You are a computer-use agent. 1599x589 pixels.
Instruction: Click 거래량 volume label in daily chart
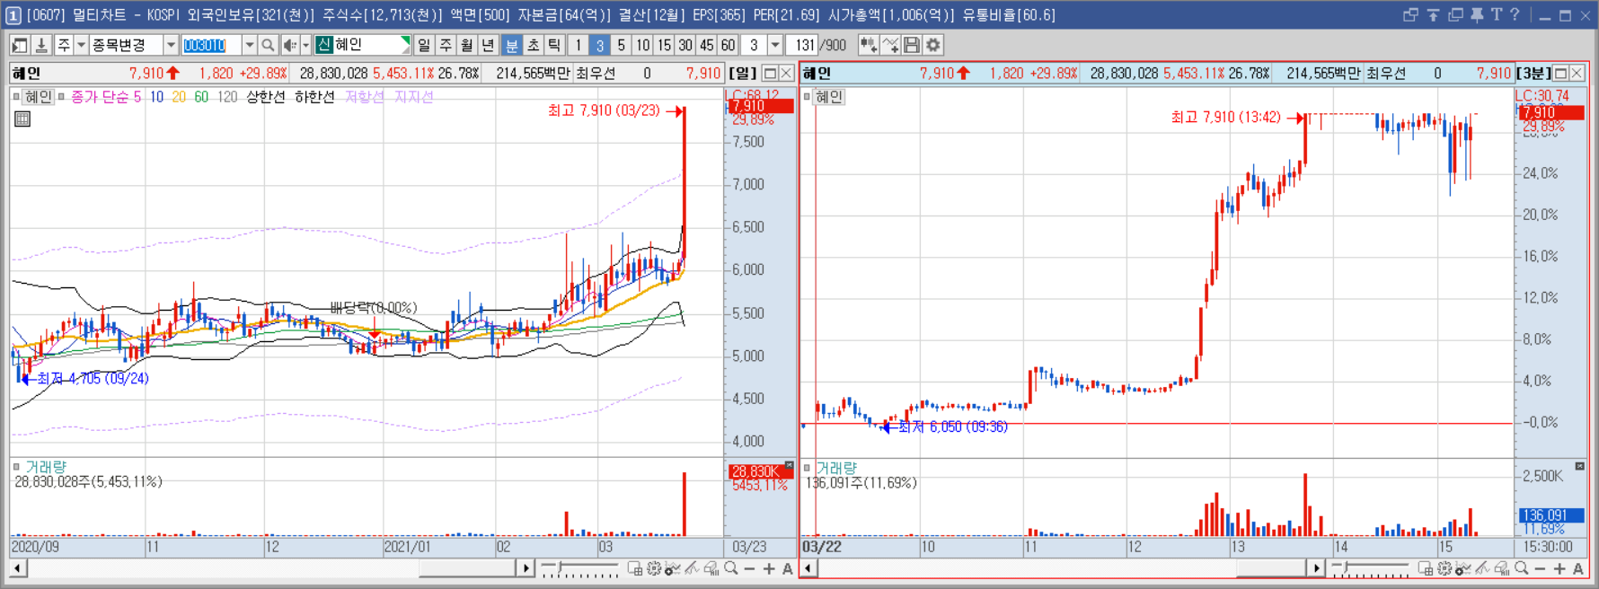coord(45,467)
